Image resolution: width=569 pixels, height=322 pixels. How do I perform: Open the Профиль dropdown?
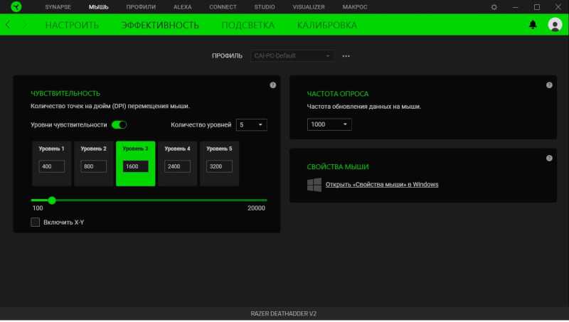click(x=292, y=56)
